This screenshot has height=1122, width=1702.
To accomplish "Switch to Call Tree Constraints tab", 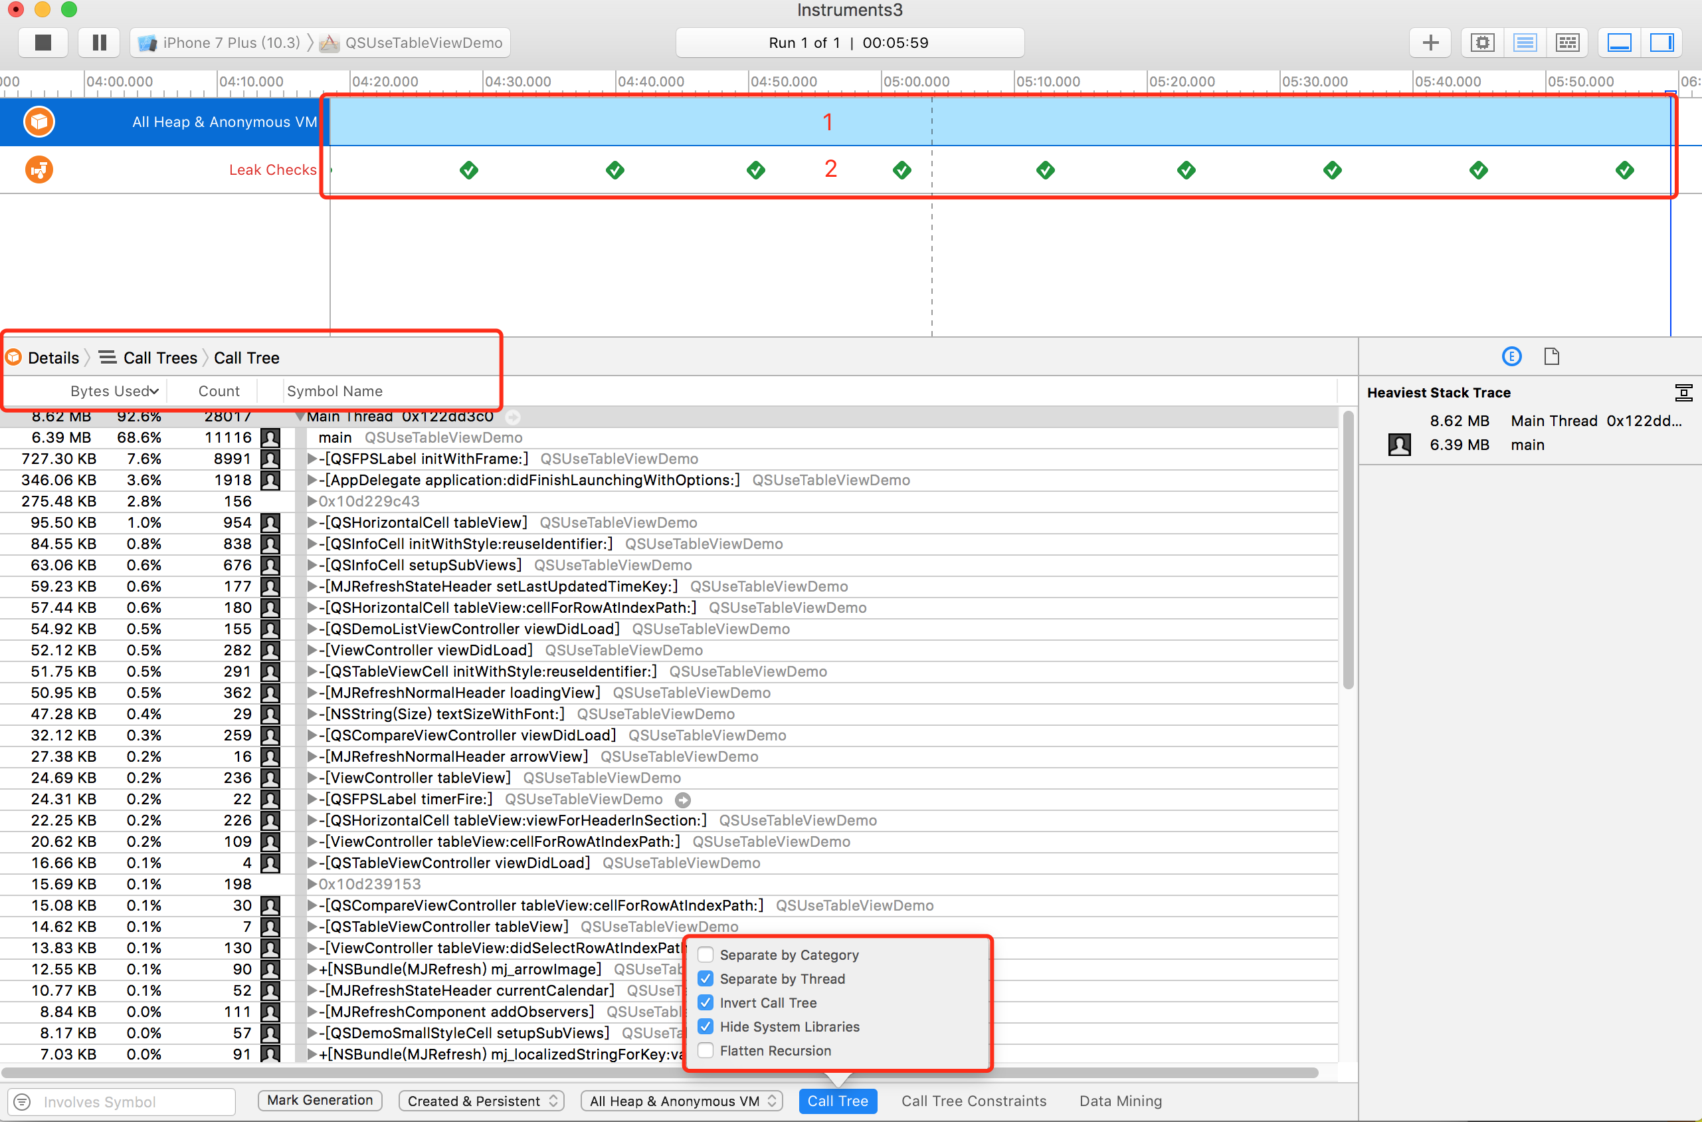I will pyautogui.click(x=973, y=1101).
